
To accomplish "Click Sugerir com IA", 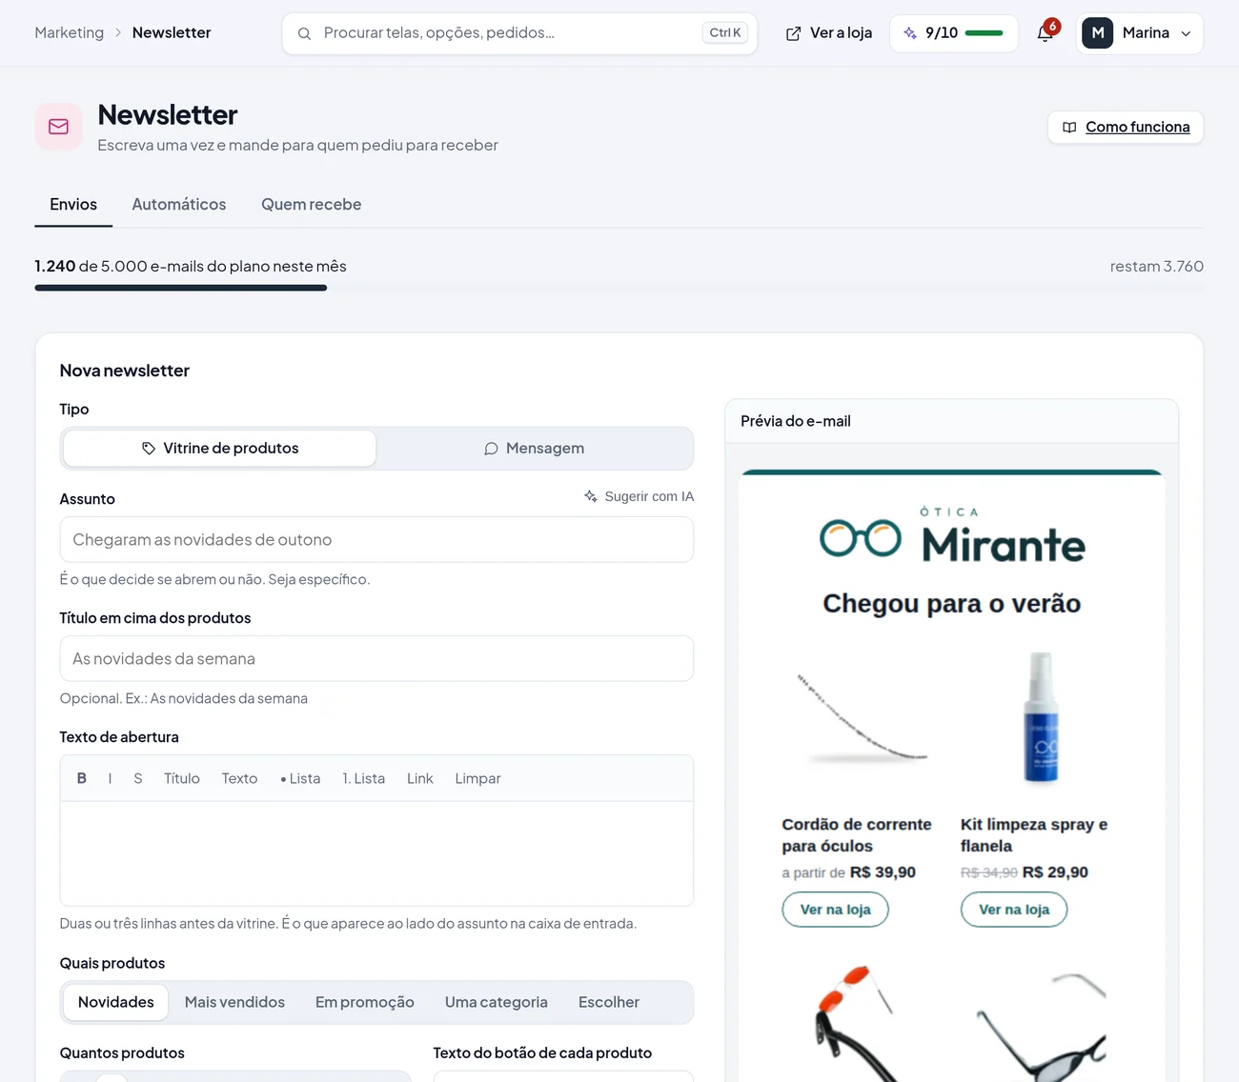I will pyautogui.click(x=639, y=496).
